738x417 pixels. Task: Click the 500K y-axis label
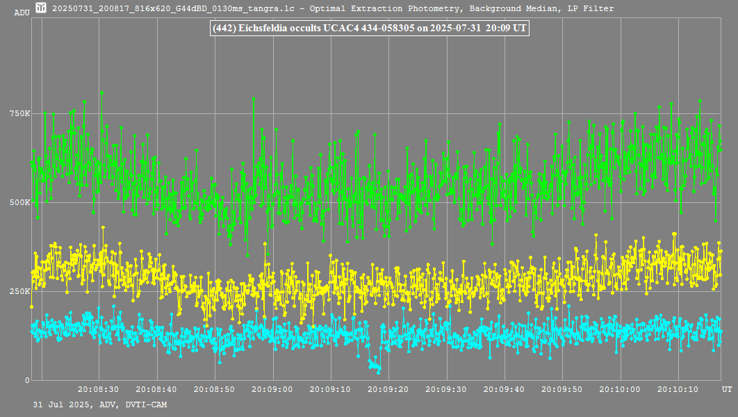pos(20,203)
